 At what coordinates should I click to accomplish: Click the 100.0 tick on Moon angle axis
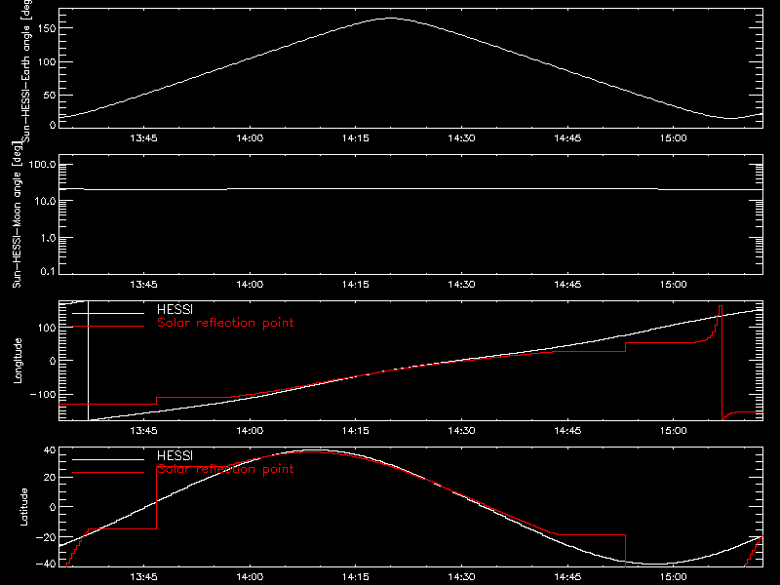[x=42, y=164]
